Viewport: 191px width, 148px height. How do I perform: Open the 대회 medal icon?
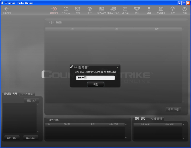[149, 10]
